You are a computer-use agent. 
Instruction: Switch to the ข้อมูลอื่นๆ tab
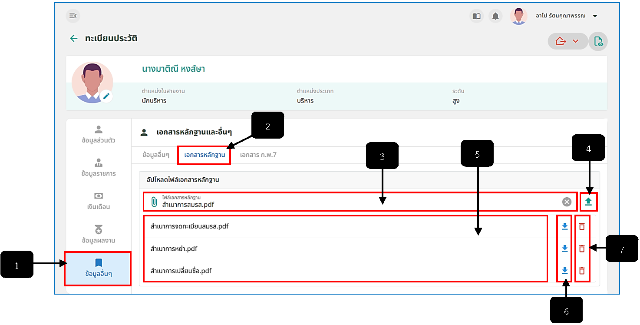click(155, 155)
